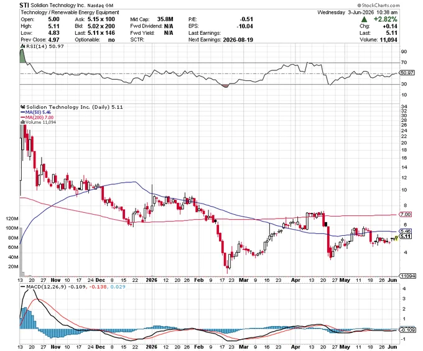The image size is (423, 351).
Task: Click the price axis label 10
Action: pyautogui.click(x=404, y=190)
